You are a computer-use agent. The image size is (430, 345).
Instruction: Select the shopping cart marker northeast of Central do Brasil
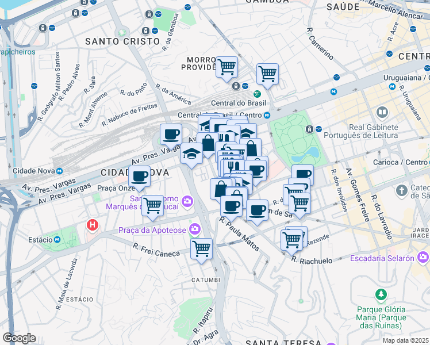(268, 74)
